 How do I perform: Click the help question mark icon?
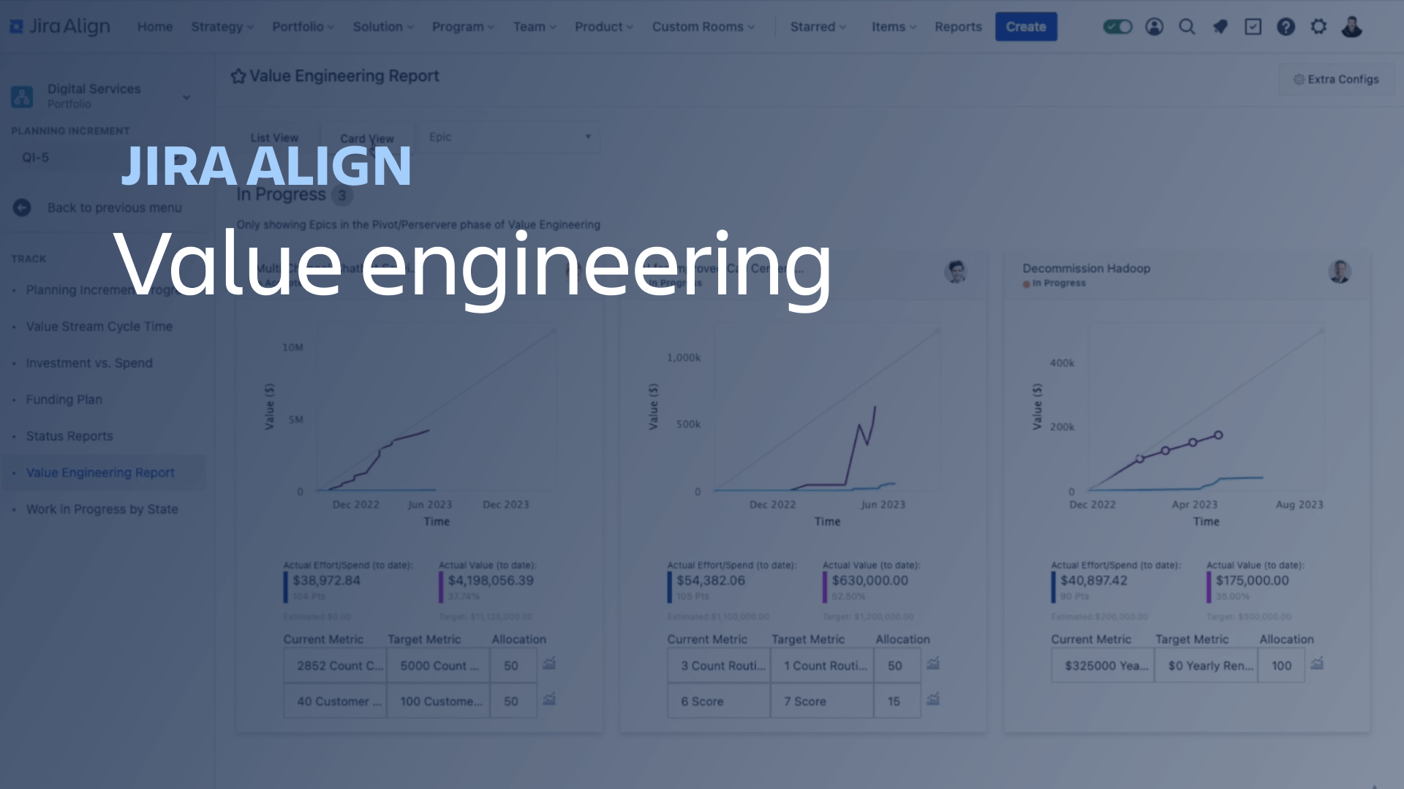[x=1286, y=26]
